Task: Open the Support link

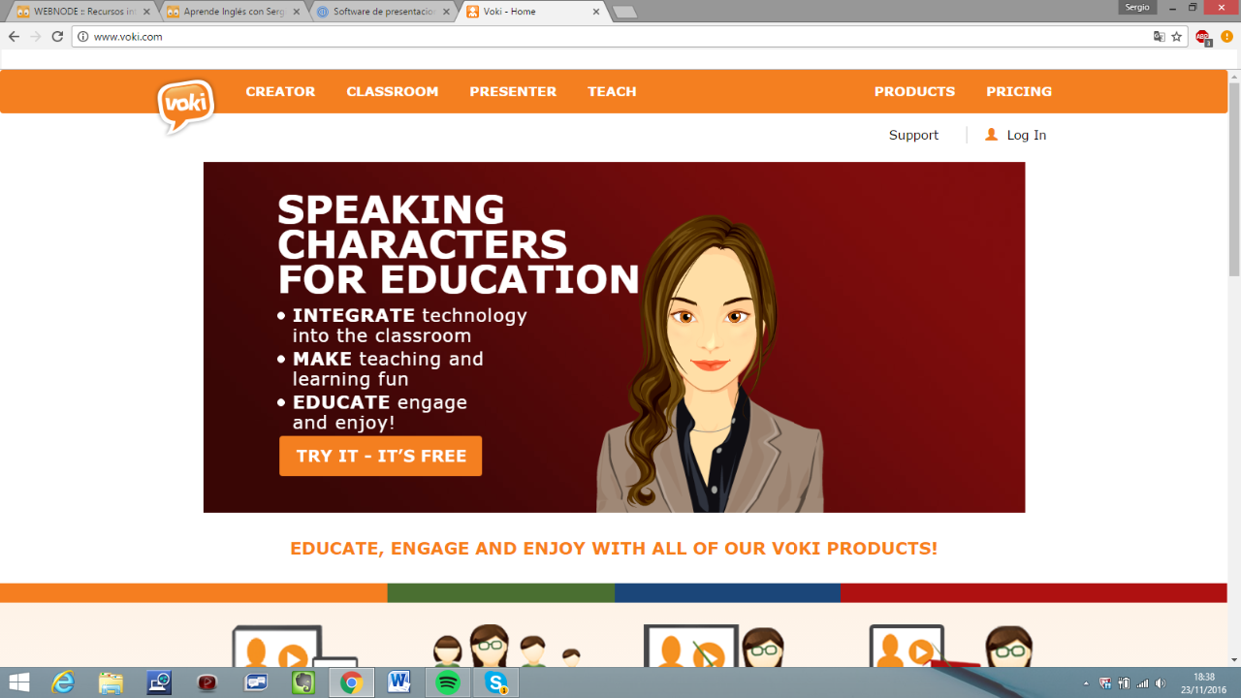Action: [913, 135]
